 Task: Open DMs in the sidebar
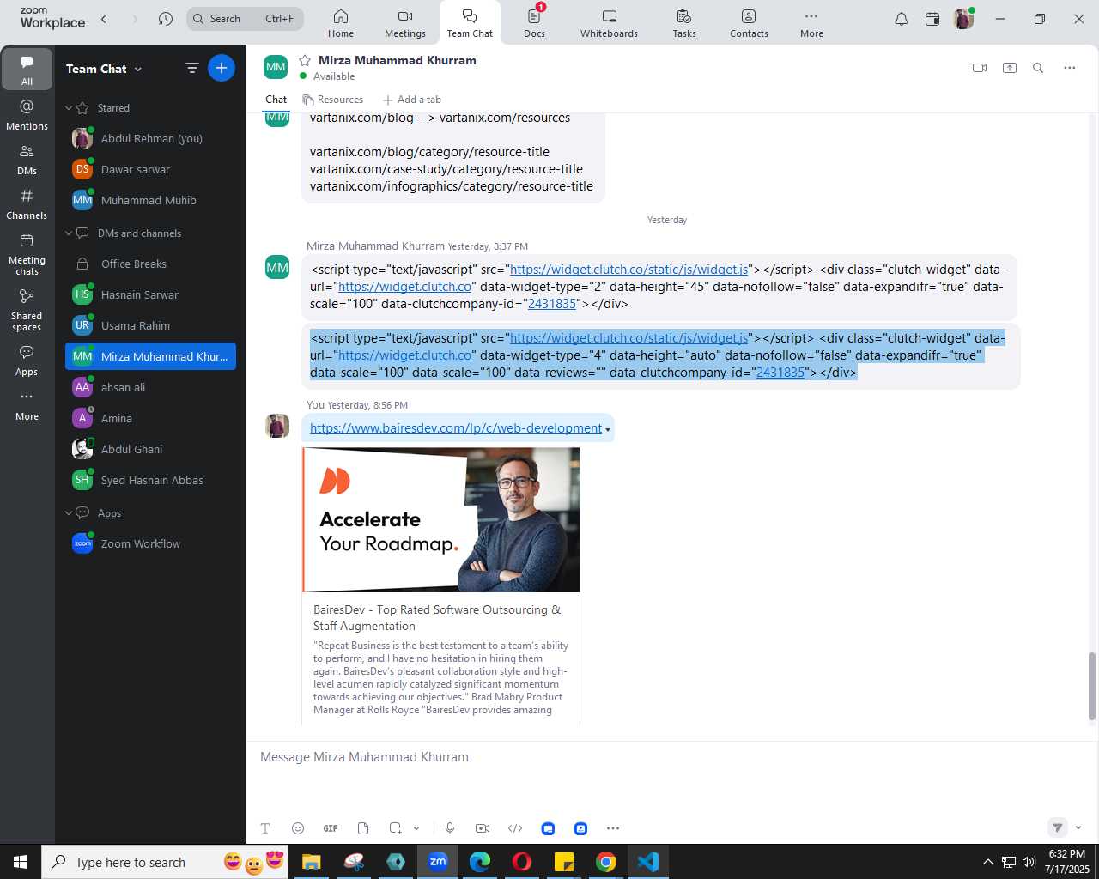click(x=27, y=160)
